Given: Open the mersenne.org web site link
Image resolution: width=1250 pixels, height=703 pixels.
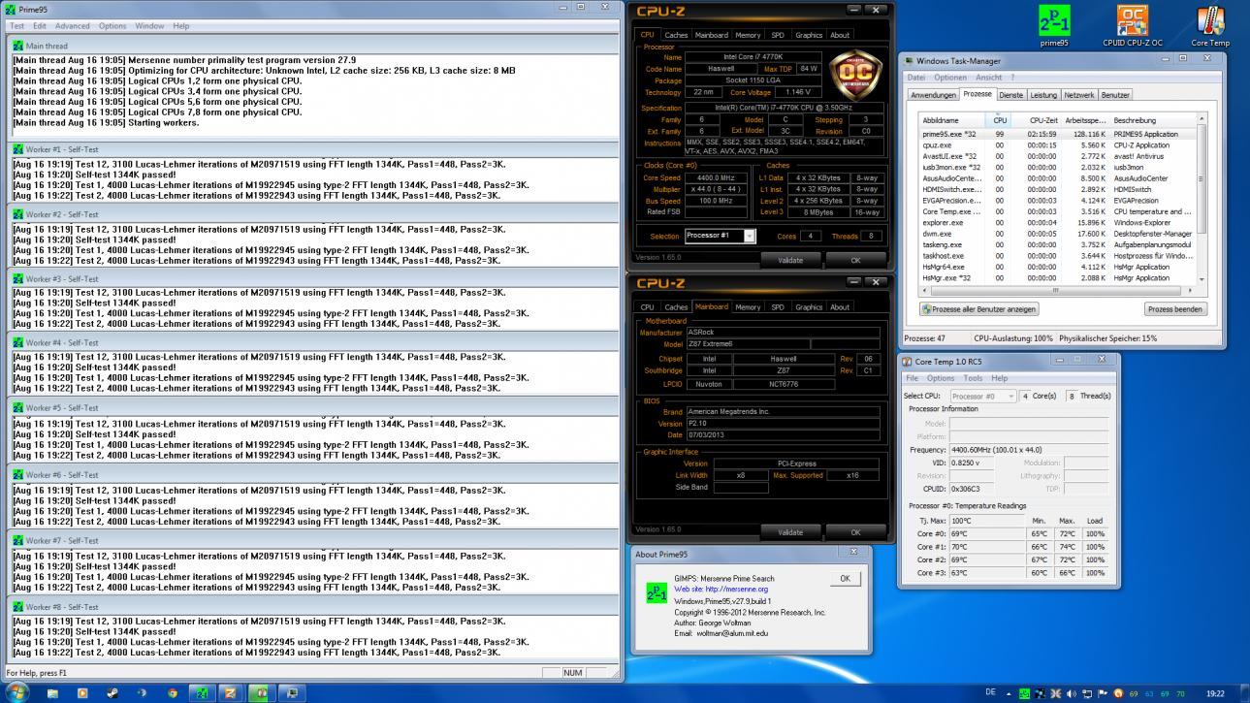Looking at the screenshot, I should [721, 590].
